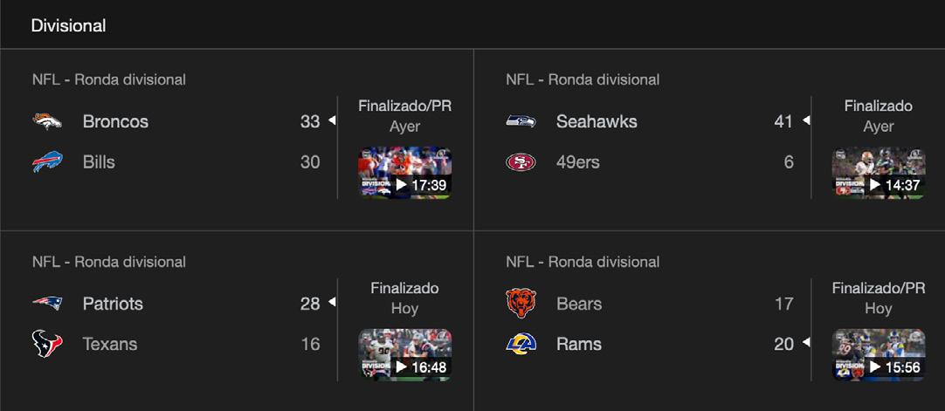945x411 pixels.
Task: Play the Patriots vs Texans 16:48 highlight video
Action: tap(404, 355)
